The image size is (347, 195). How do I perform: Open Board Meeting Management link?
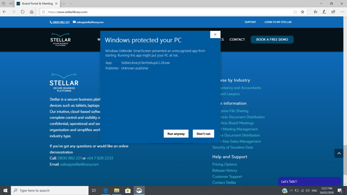[x=239, y=129]
